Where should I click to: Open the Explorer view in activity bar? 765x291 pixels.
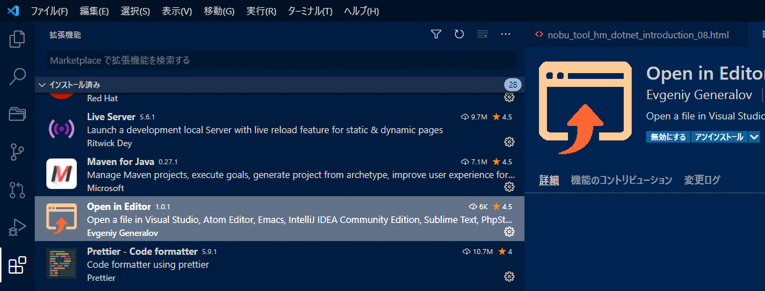point(17,39)
